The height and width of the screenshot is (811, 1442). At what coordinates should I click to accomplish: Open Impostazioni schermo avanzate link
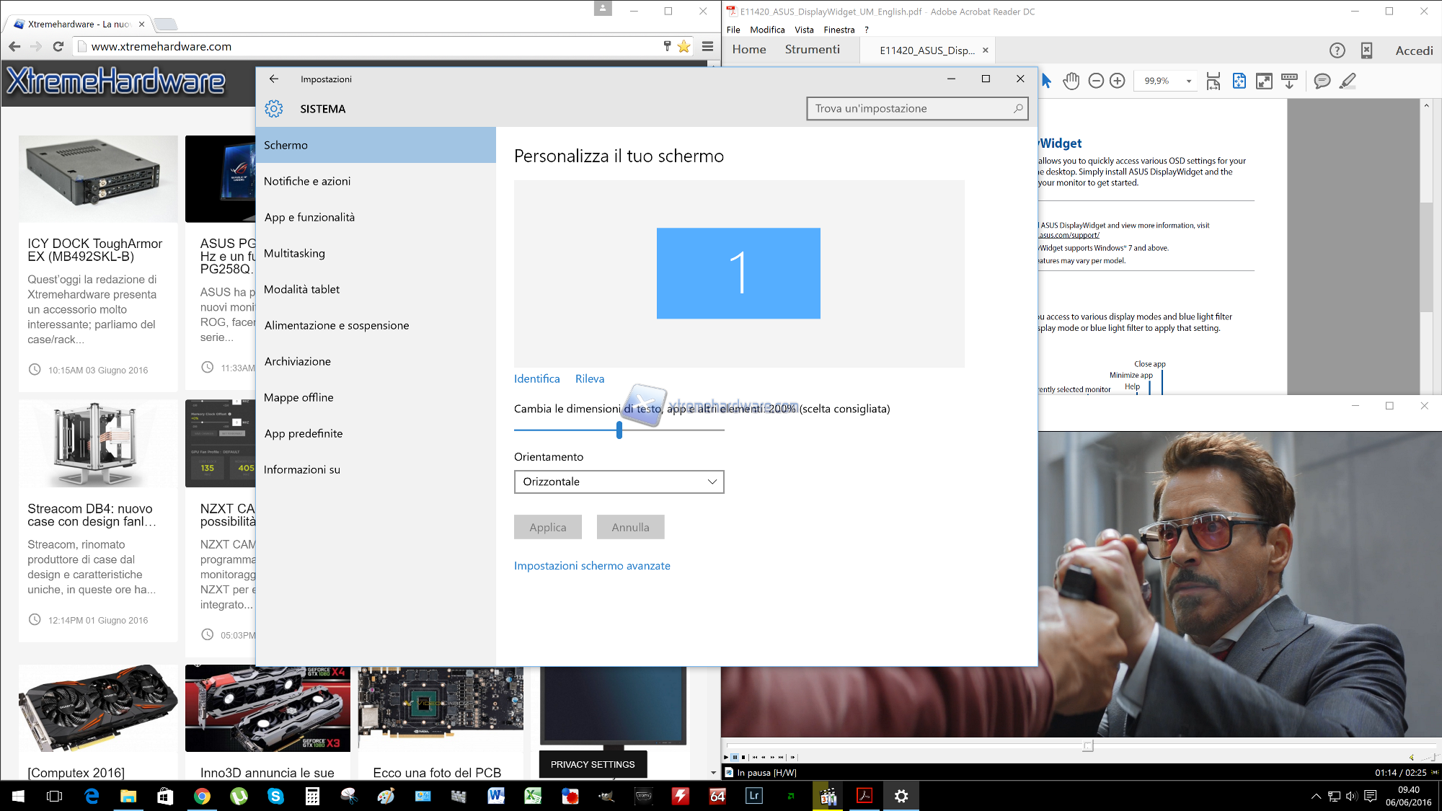pos(592,566)
